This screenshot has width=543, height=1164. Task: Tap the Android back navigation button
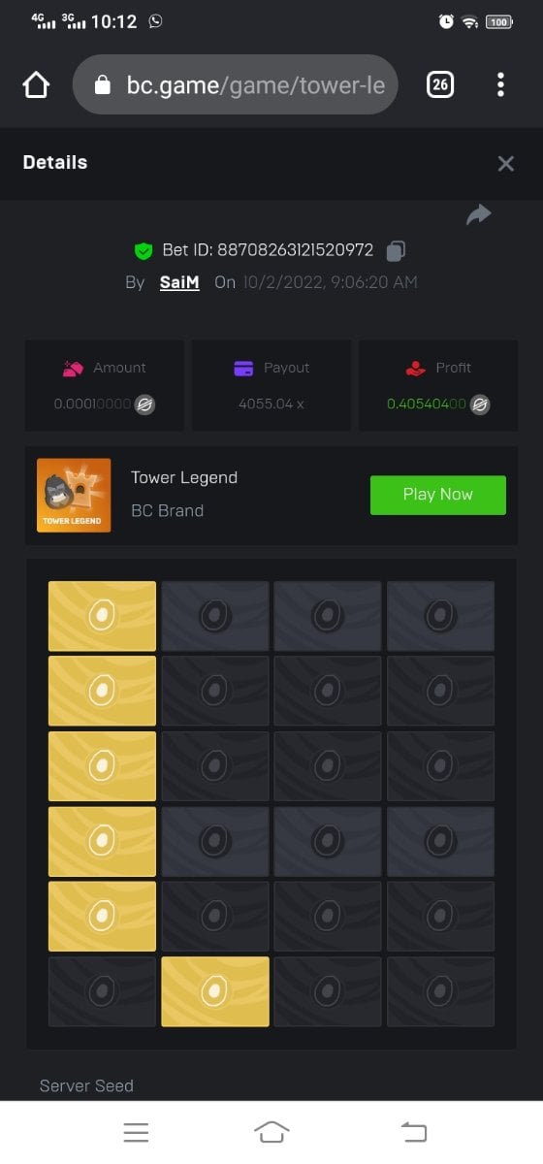point(414,1132)
